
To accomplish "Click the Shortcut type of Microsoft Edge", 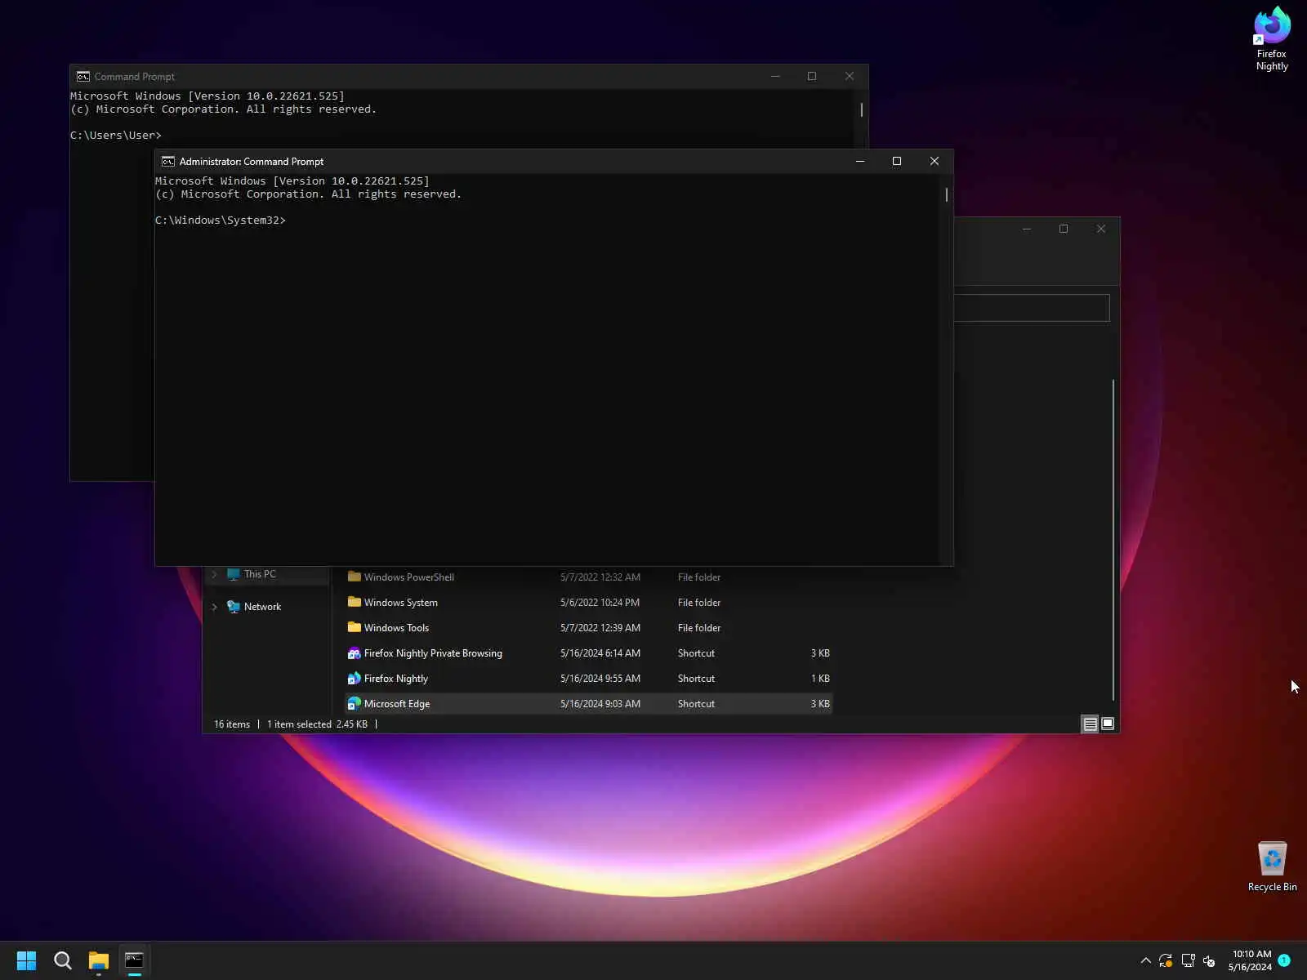I will [696, 704].
